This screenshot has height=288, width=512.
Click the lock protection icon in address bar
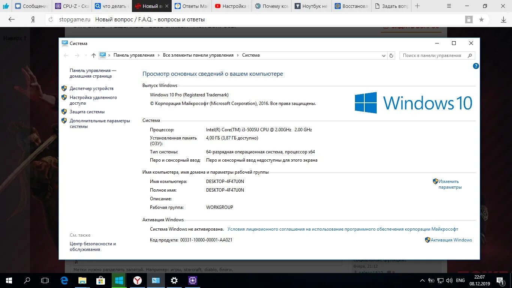(469, 19)
